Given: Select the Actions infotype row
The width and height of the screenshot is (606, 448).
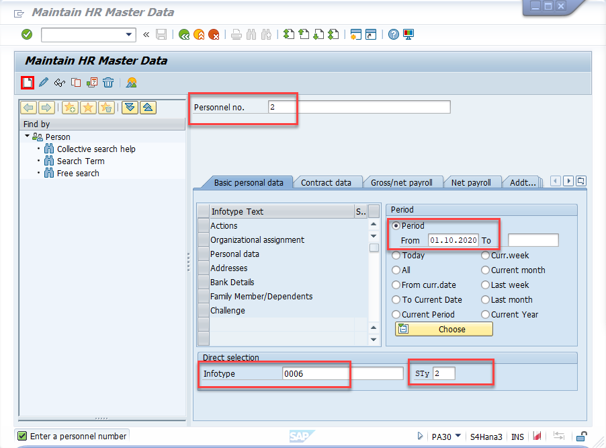Looking at the screenshot, I should pyautogui.click(x=282, y=225).
